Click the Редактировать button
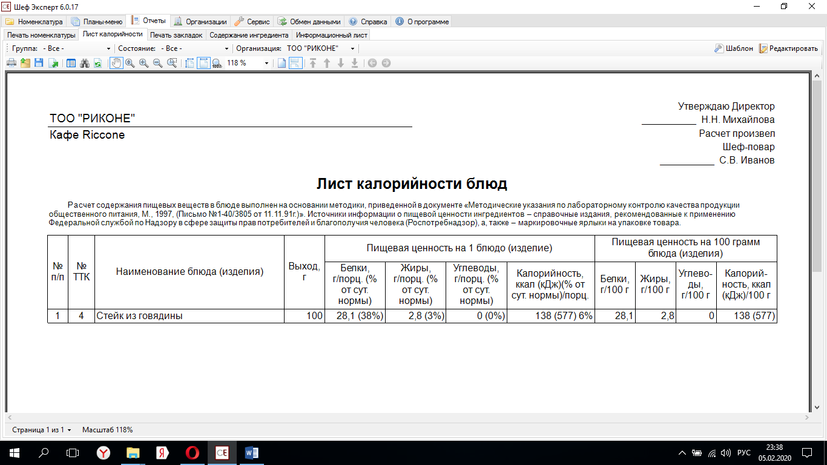This screenshot has width=827, height=465. click(x=789, y=48)
